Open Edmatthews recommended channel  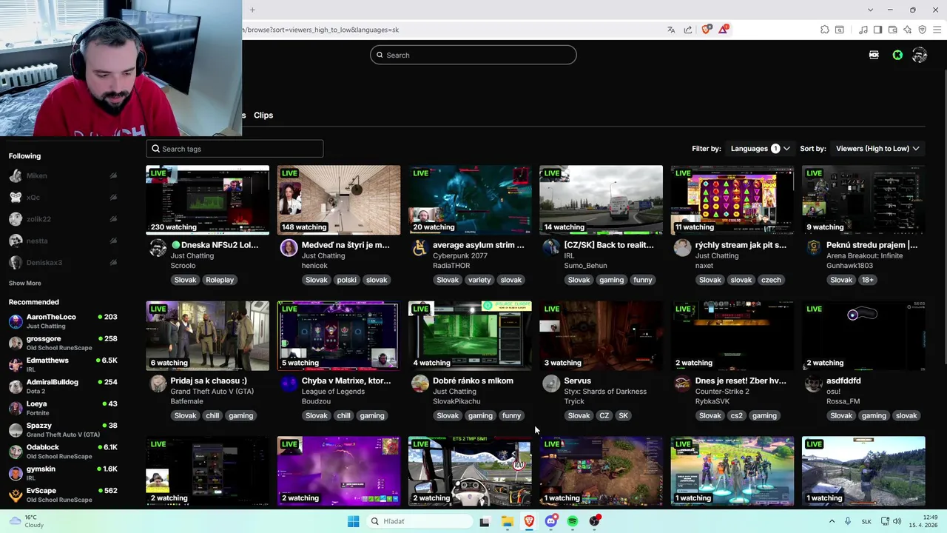[63, 364]
